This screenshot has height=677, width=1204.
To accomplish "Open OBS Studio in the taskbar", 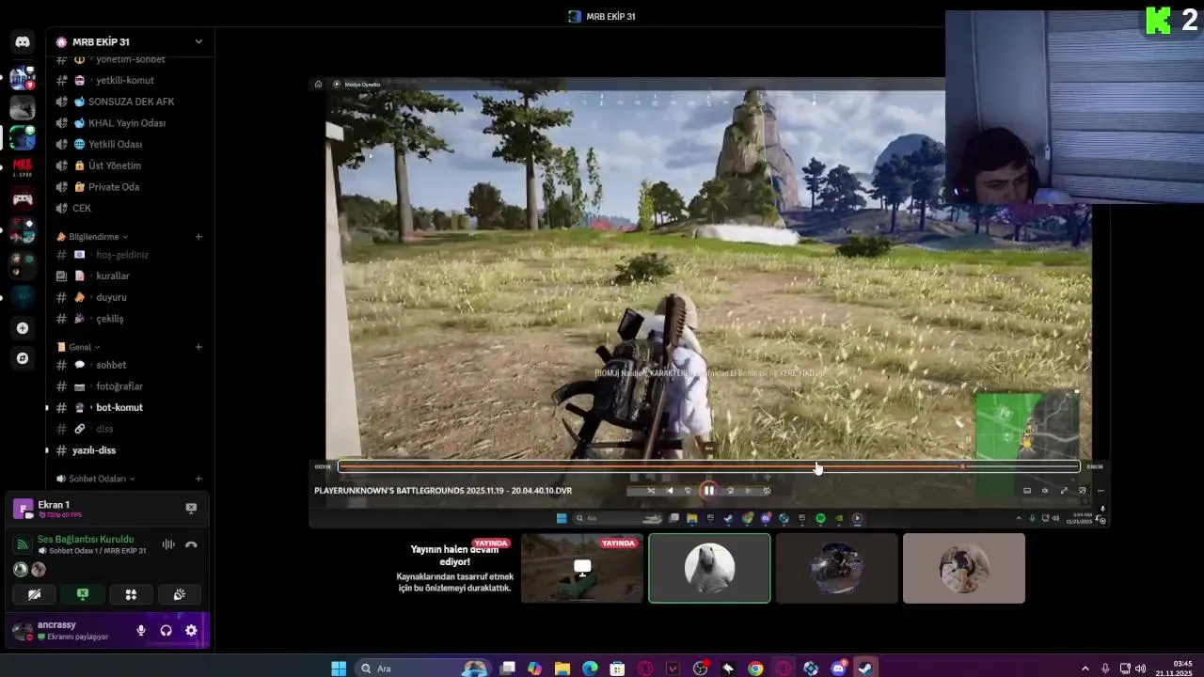I will [700, 669].
